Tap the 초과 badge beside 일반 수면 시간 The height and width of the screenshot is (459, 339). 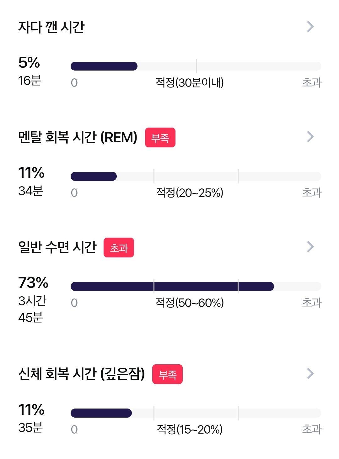click(119, 248)
